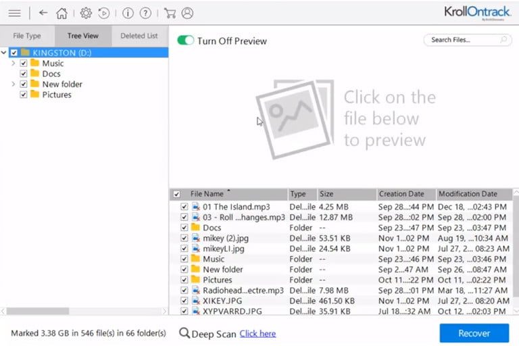Expand the New folder tree node
The height and width of the screenshot is (346, 519).
pos(14,84)
